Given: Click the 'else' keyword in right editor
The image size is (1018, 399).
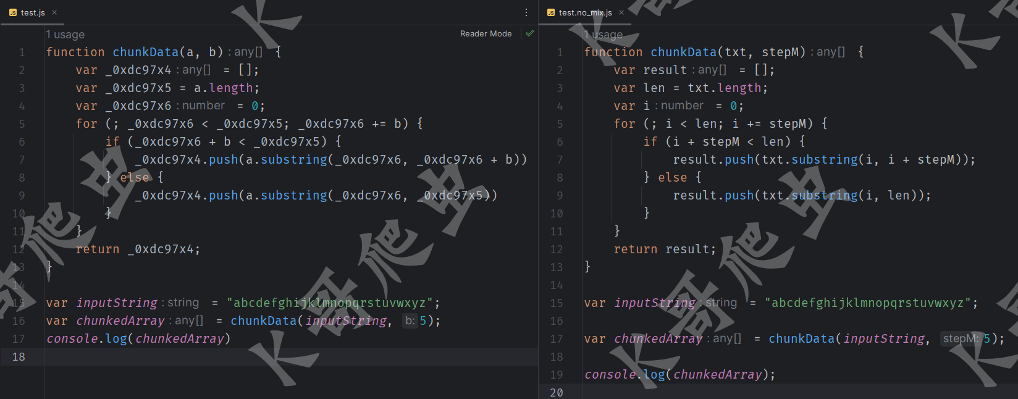Looking at the screenshot, I should pyautogui.click(x=672, y=178).
